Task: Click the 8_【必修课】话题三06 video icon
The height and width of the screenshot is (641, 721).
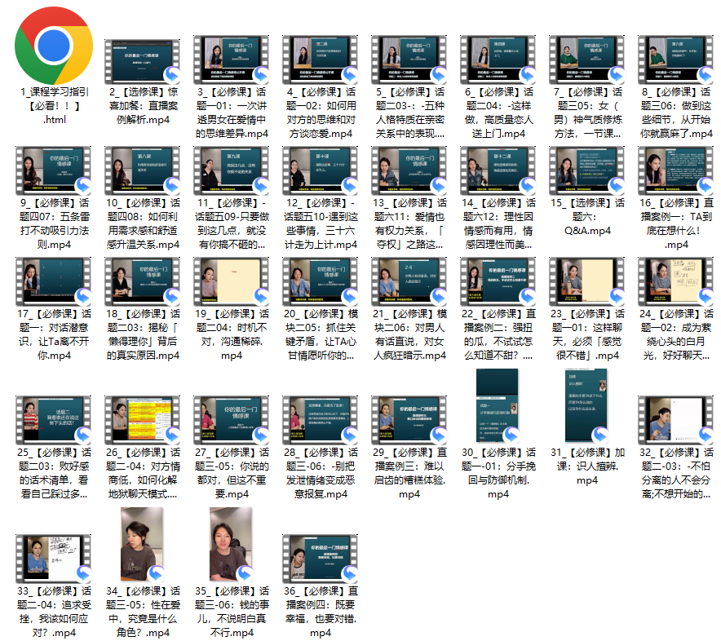Action: pos(676,58)
